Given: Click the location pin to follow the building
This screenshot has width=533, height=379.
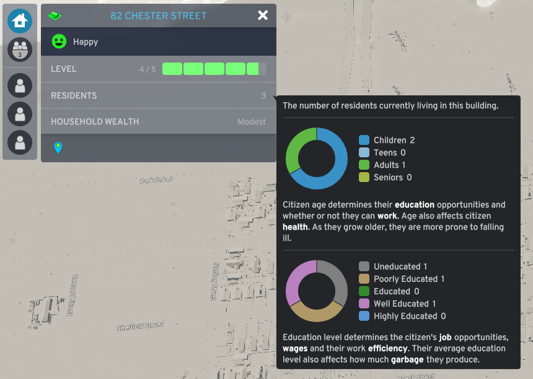Looking at the screenshot, I should (x=58, y=148).
